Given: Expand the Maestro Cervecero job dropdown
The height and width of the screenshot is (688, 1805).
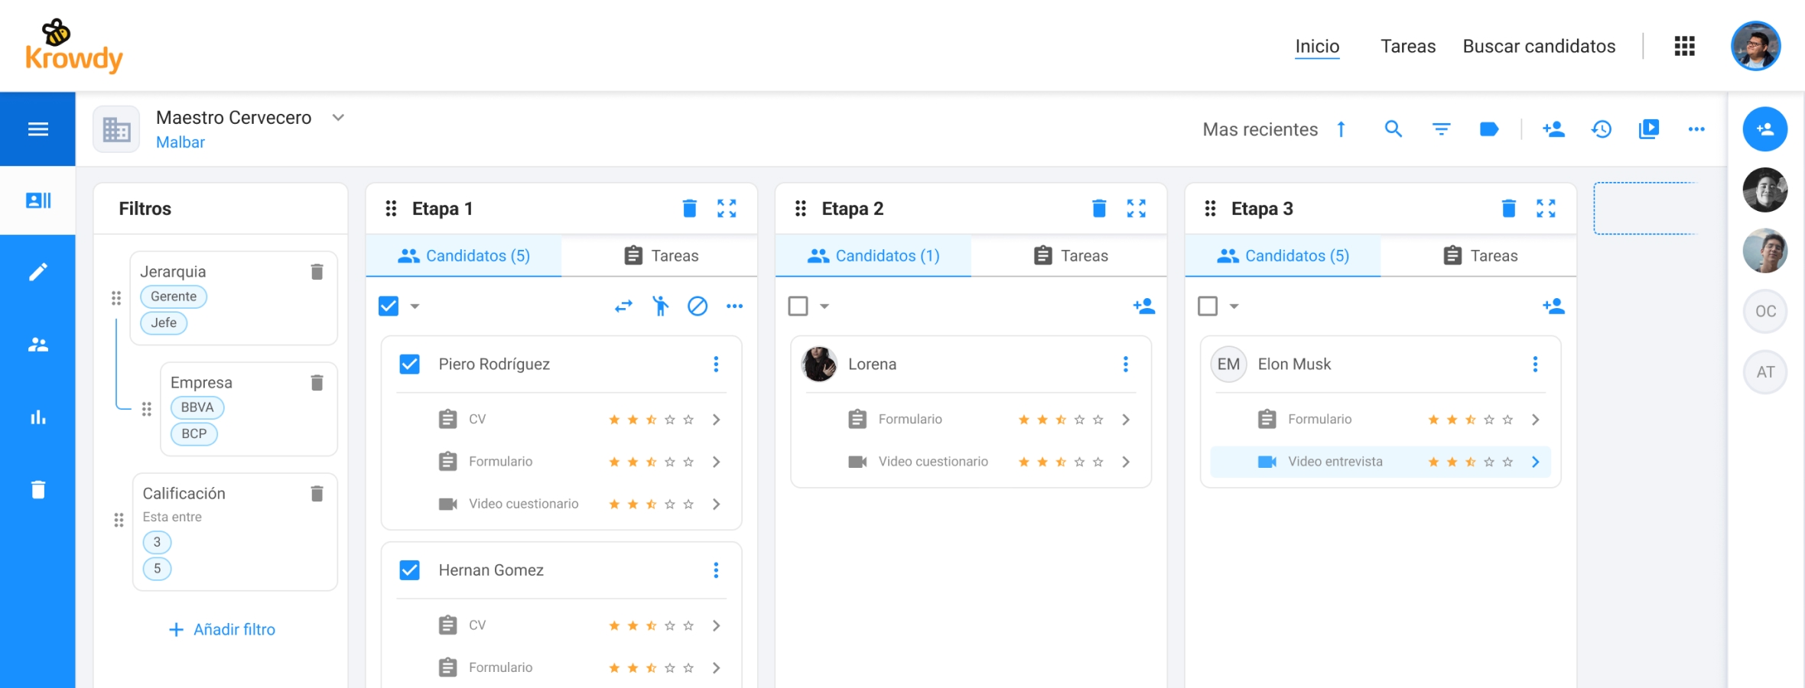Looking at the screenshot, I should click(338, 118).
